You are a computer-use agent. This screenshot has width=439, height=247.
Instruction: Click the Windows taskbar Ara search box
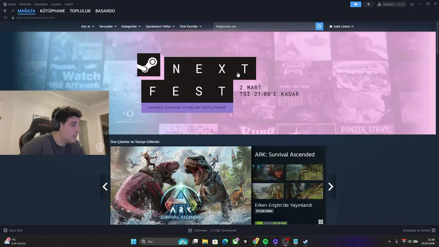(x=165, y=242)
